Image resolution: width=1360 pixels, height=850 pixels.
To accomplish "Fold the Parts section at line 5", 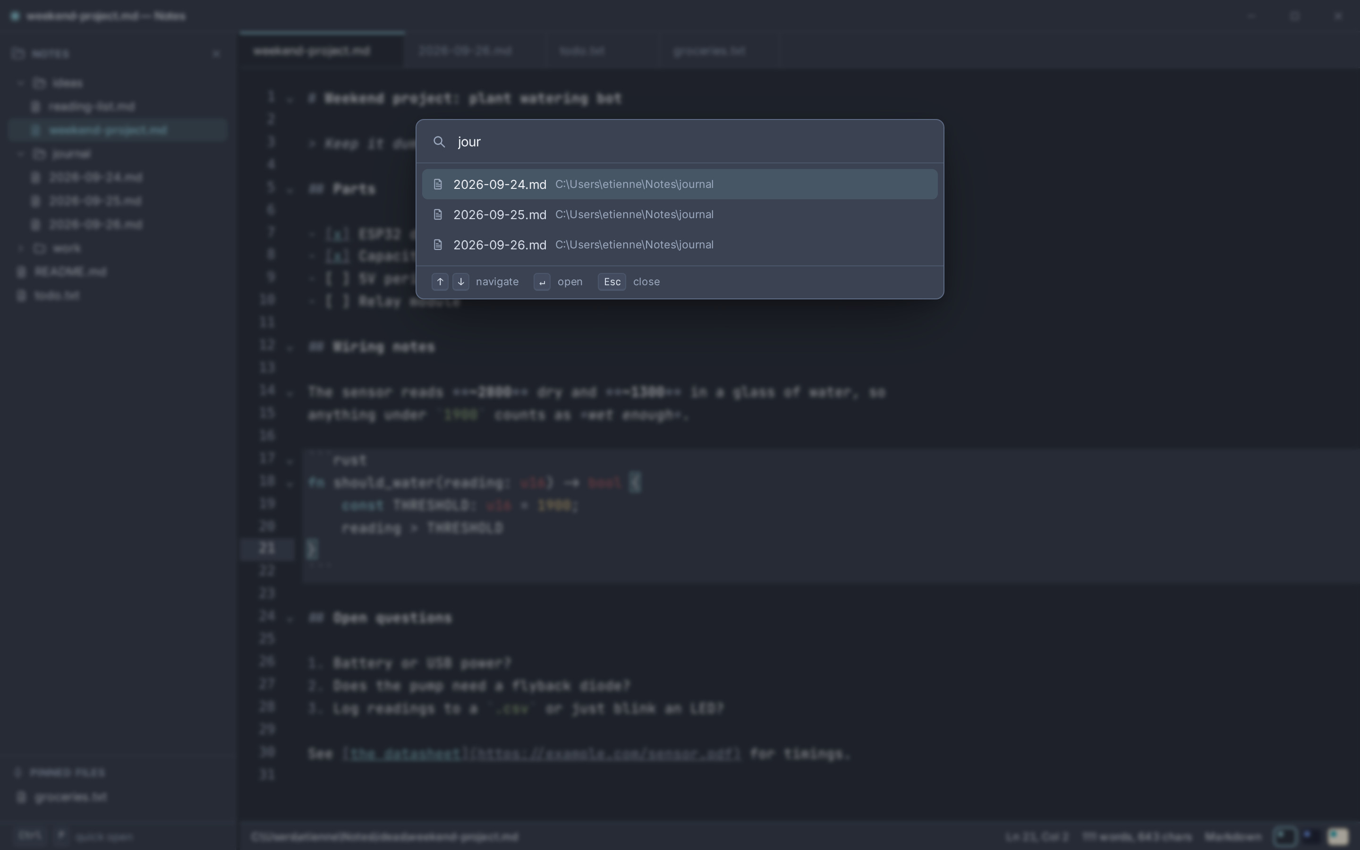I will click(x=290, y=190).
